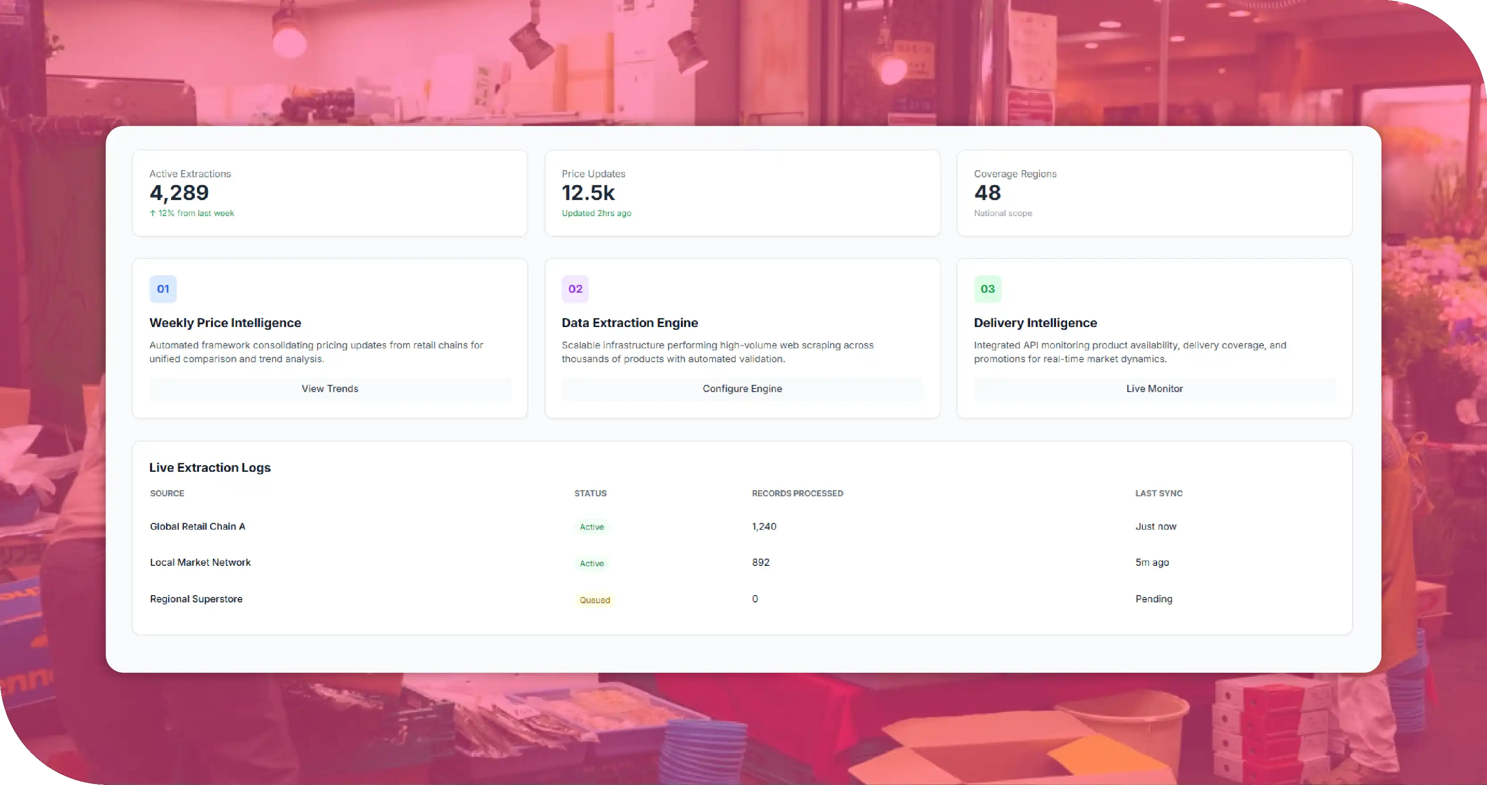Sort by LAST SYNC column header

point(1158,493)
